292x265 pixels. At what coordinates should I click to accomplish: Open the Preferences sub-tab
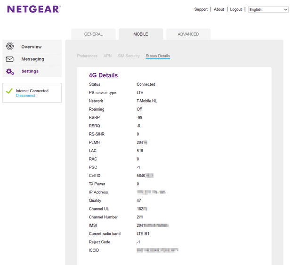(x=87, y=56)
